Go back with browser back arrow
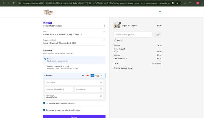The height and width of the screenshot is (118, 204). (x=3, y=3)
